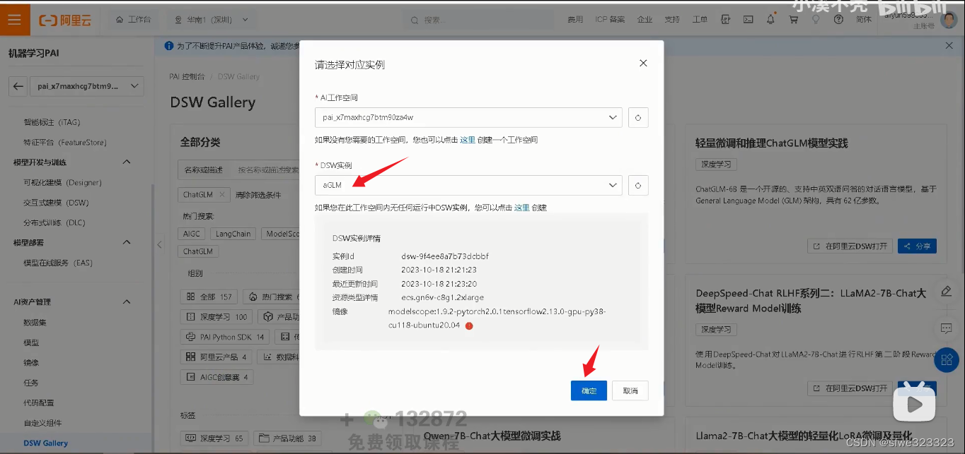The width and height of the screenshot is (965, 454).
Task: Select the 阿里云产品 4 category
Action: (216, 357)
